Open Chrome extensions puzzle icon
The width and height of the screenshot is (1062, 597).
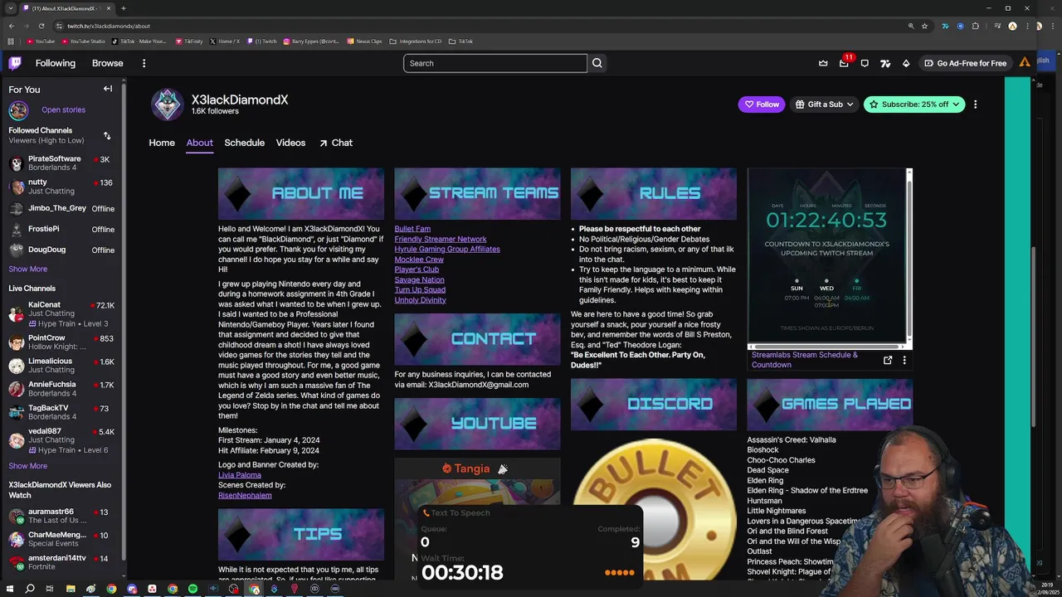point(976,26)
